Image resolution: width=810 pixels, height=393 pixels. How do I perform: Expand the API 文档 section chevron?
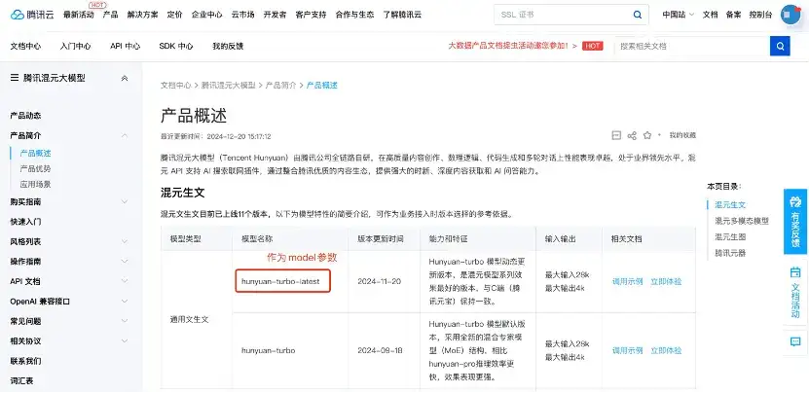tap(124, 281)
